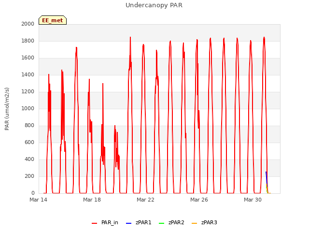Click the 400 y-axis tick label
Viewport: 309px width, 232px height.
click(x=29, y=159)
